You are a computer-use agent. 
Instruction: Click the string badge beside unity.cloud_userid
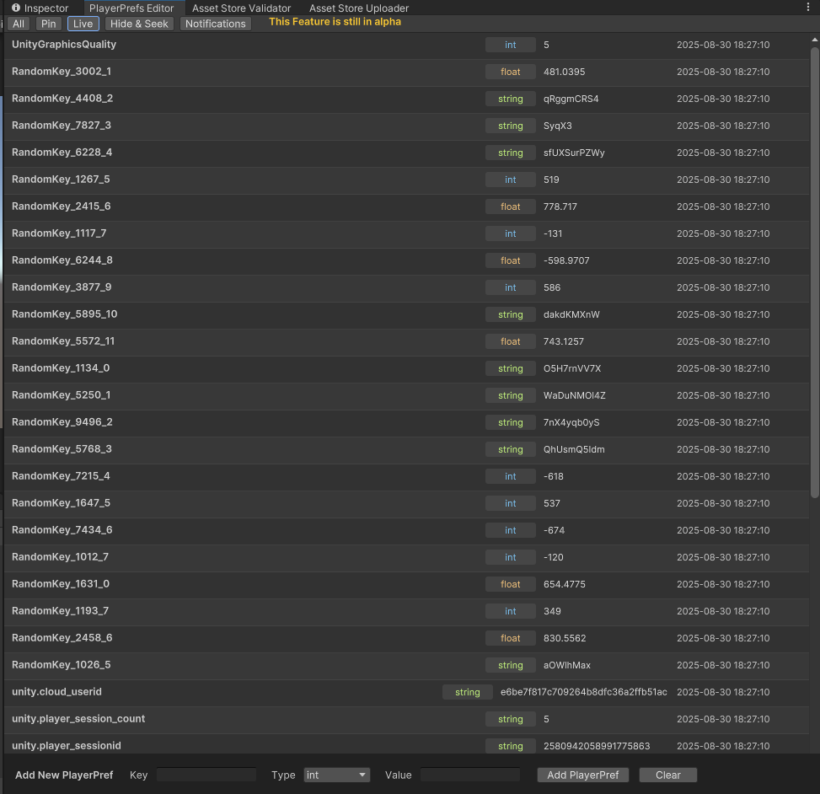click(467, 692)
